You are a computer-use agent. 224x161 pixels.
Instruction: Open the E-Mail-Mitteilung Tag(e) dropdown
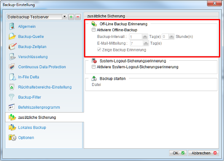[146, 43]
